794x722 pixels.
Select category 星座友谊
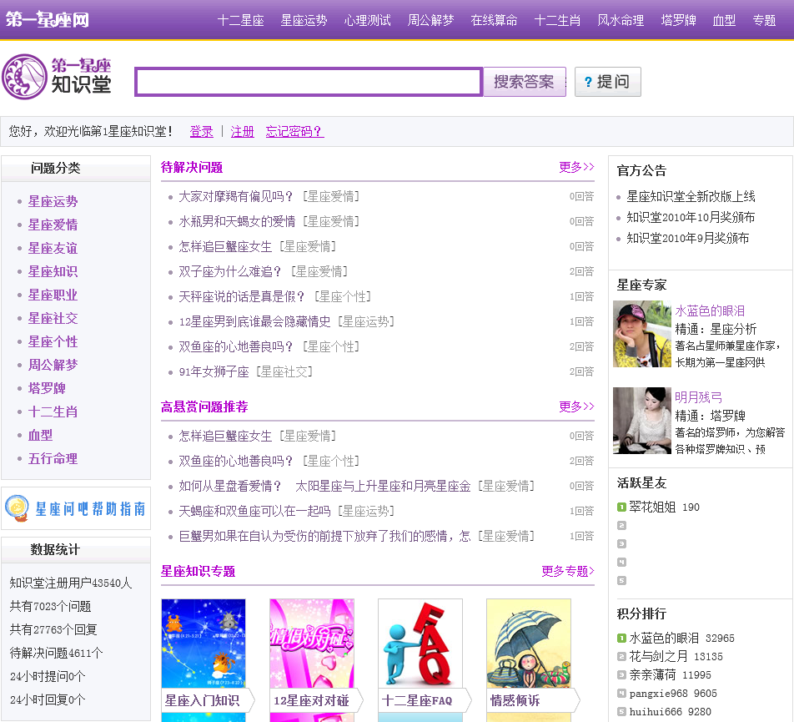point(53,248)
